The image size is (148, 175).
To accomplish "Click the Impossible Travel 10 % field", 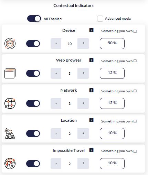I will pyautogui.click(x=112, y=164).
